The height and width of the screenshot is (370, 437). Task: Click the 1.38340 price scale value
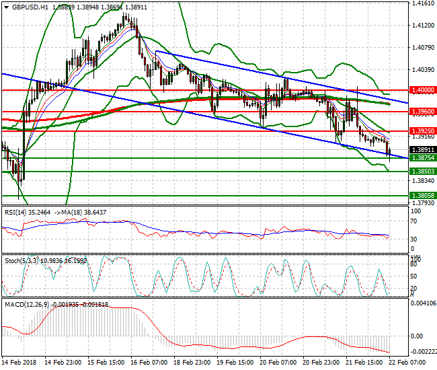coord(424,181)
